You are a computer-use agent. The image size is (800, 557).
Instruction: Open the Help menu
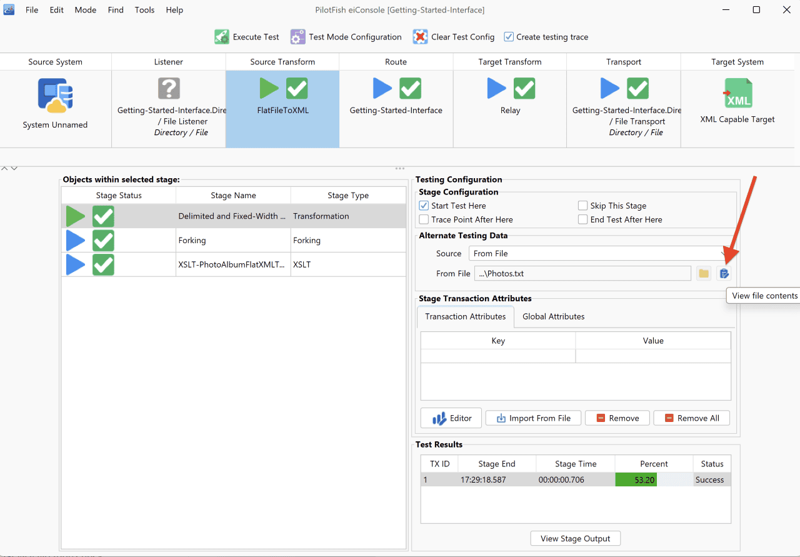point(174,10)
